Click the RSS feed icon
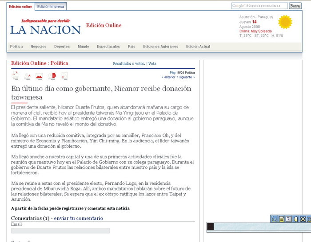This screenshot has width=311, height=242. [x=64, y=76]
